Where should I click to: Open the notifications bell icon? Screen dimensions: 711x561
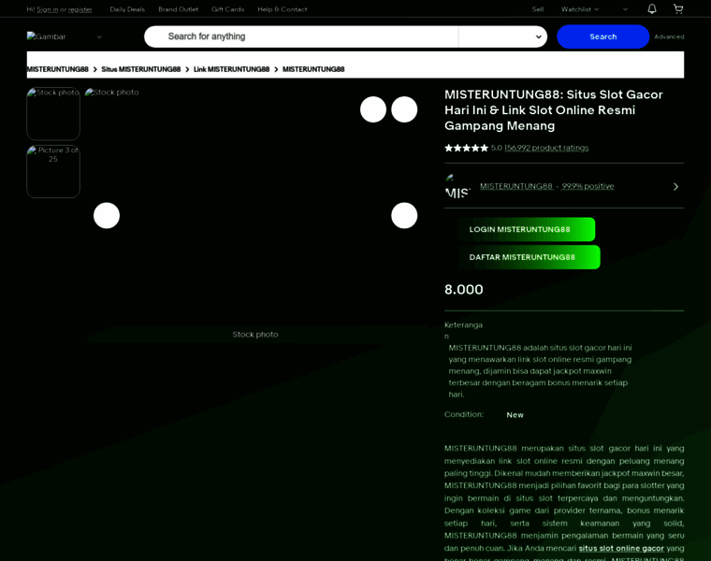[x=652, y=9]
